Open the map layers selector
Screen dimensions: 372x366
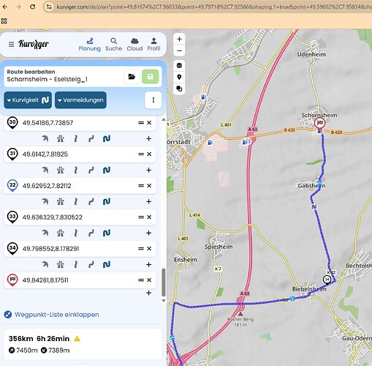179,65
